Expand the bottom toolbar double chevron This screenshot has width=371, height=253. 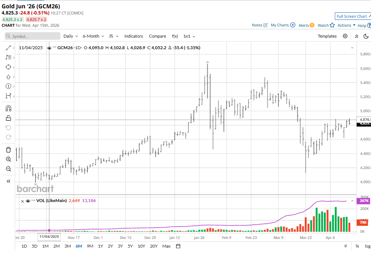346,246
